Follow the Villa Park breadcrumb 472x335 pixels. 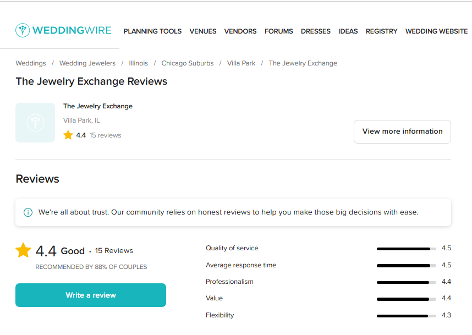(241, 63)
